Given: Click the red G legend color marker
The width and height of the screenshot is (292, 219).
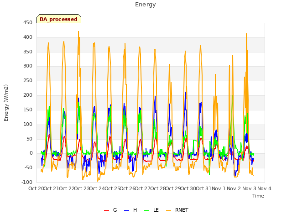Looking at the screenshot, I should coord(106,211).
